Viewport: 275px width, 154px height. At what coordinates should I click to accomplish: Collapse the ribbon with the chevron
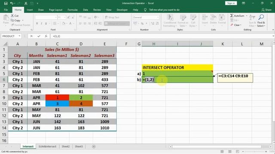[x=273, y=30]
